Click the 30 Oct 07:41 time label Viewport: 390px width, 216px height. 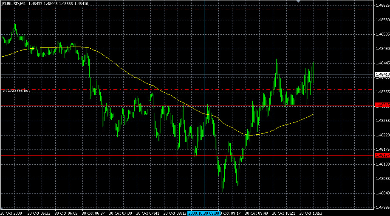click(149, 213)
